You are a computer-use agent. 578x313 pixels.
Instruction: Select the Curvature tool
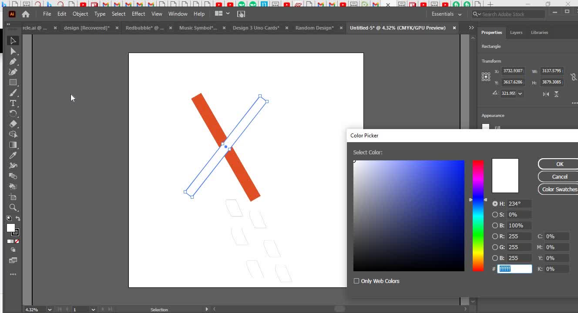tap(13, 72)
